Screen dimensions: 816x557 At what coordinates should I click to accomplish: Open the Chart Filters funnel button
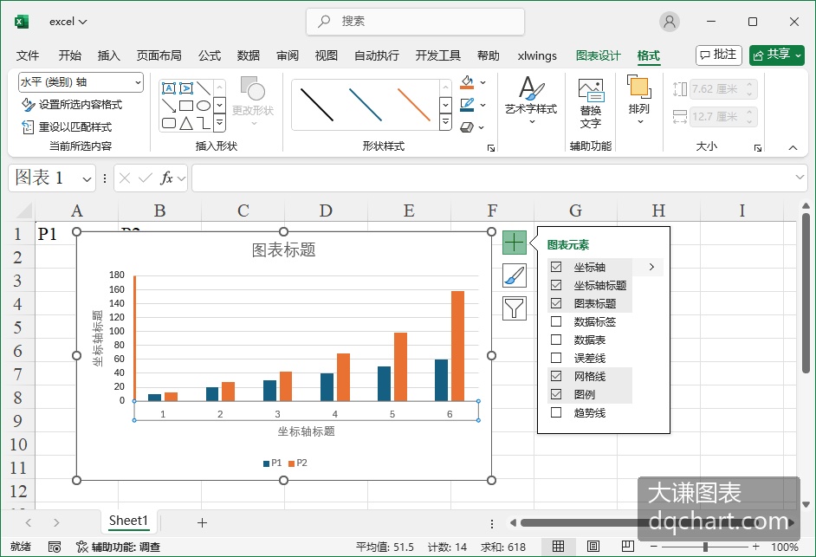point(515,308)
